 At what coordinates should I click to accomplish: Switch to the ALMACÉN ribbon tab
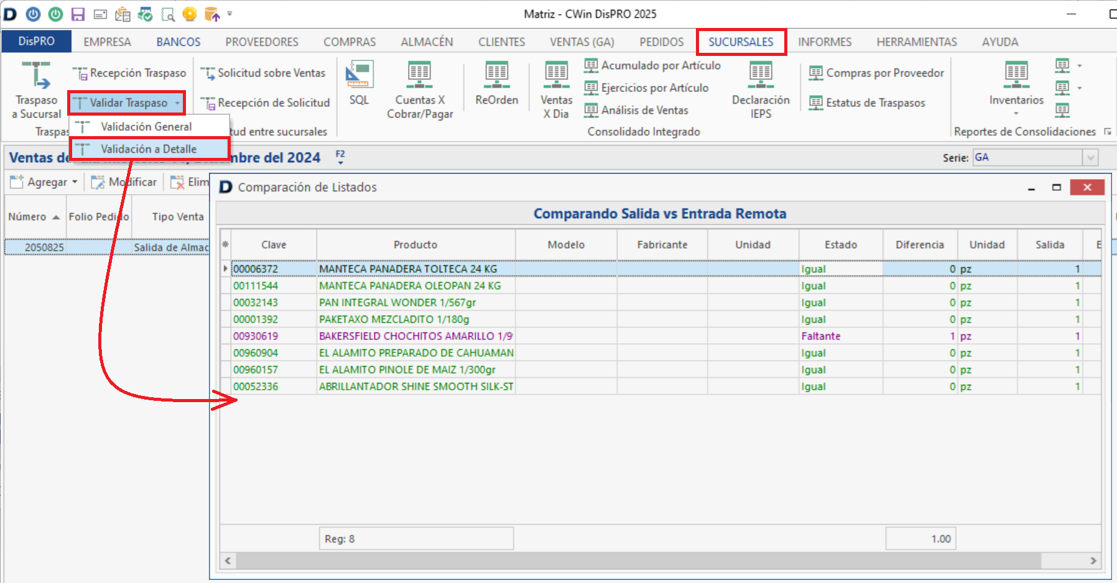click(427, 42)
